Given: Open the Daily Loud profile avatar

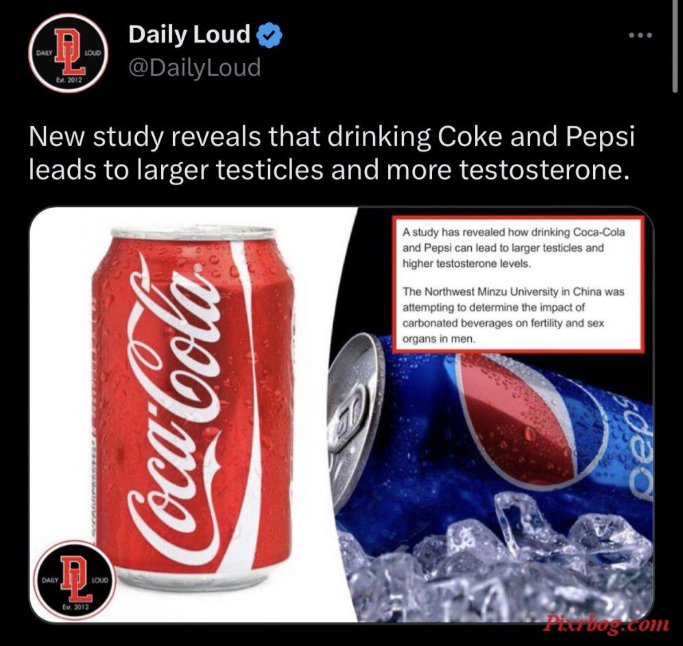Looking at the screenshot, I should [x=69, y=53].
